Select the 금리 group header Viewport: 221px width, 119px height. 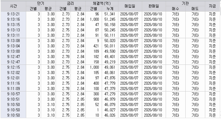[x=70, y=3]
